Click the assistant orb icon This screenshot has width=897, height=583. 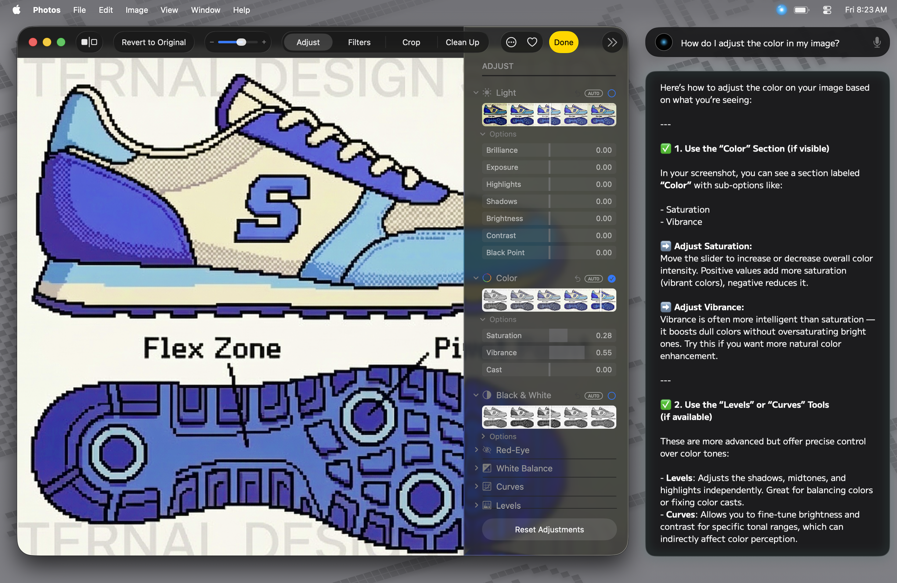point(664,43)
